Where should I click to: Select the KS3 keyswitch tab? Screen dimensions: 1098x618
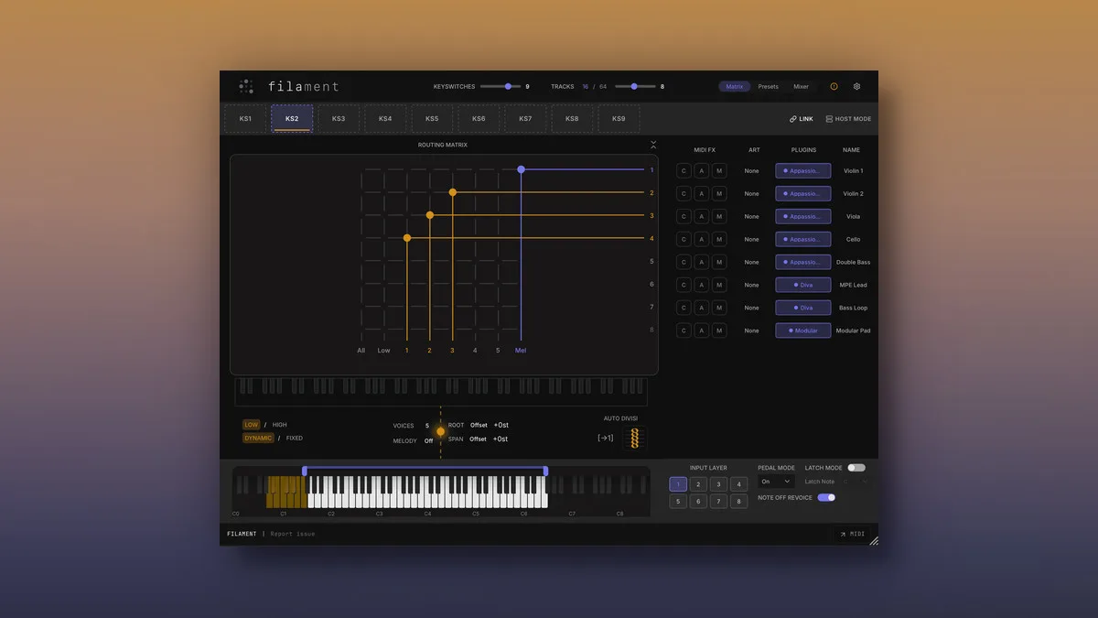pyautogui.click(x=339, y=118)
